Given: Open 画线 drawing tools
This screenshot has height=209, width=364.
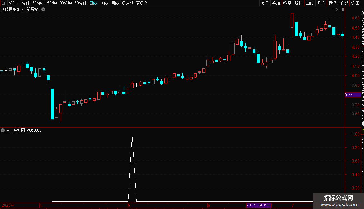Looking at the screenshot, I should click(x=310, y=3).
